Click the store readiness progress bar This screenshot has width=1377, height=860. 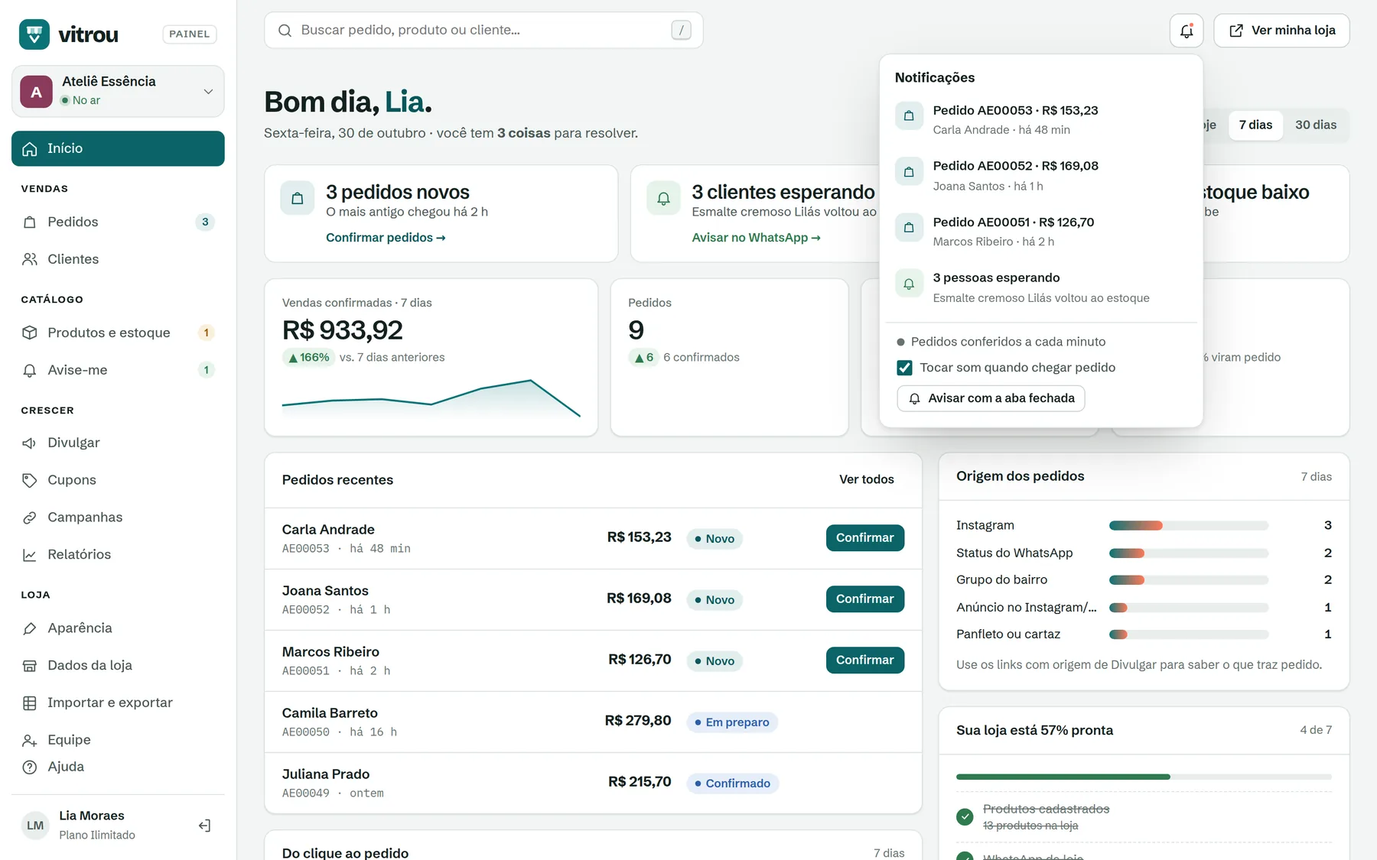click(x=1144, y=777)
